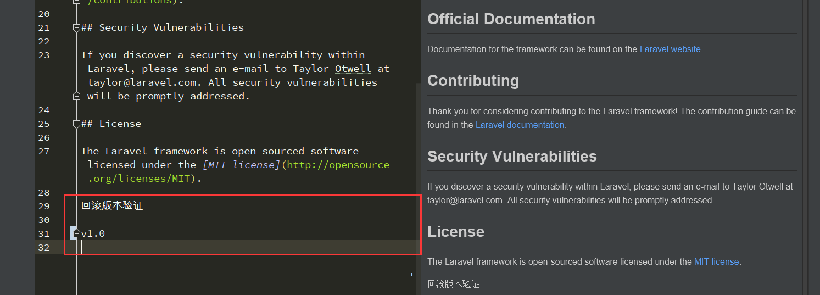Collapse the Security Vulnerabilities heading fold marker
The width and height of the screenshot is (820, 295).
point(76,27)
